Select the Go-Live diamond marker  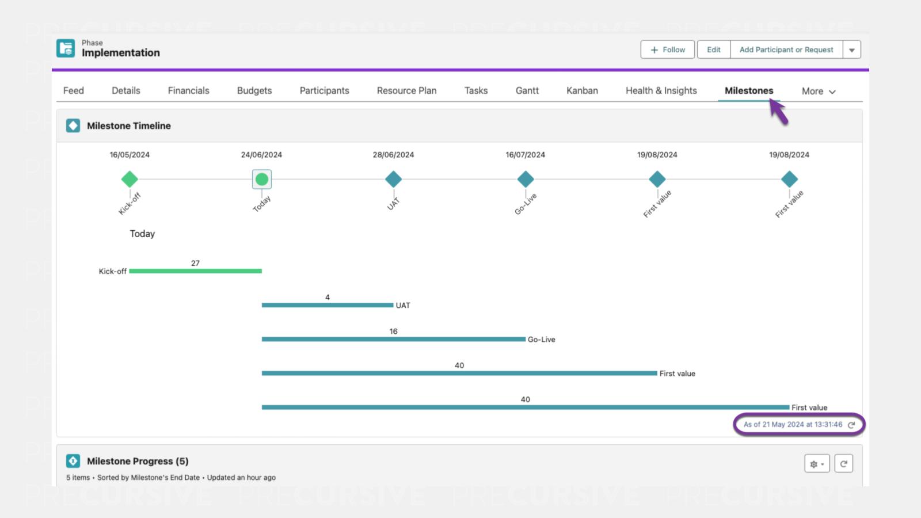[x=525, y=180]
